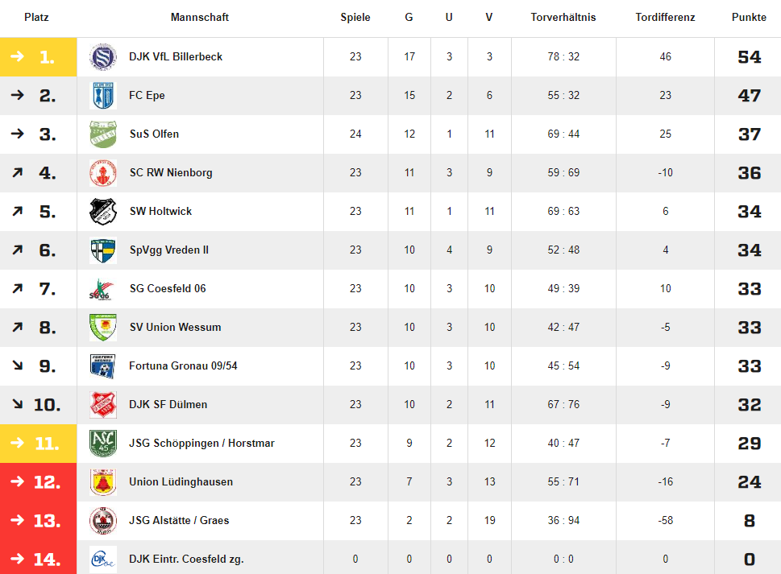
Task: Click the Tordifferenz column header
Action: click(665, 18)
